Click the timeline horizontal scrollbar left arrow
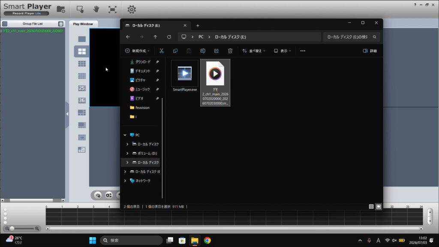 [48, 229]
